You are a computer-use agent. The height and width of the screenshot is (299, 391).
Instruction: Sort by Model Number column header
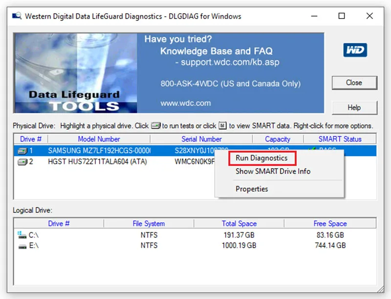99,139
